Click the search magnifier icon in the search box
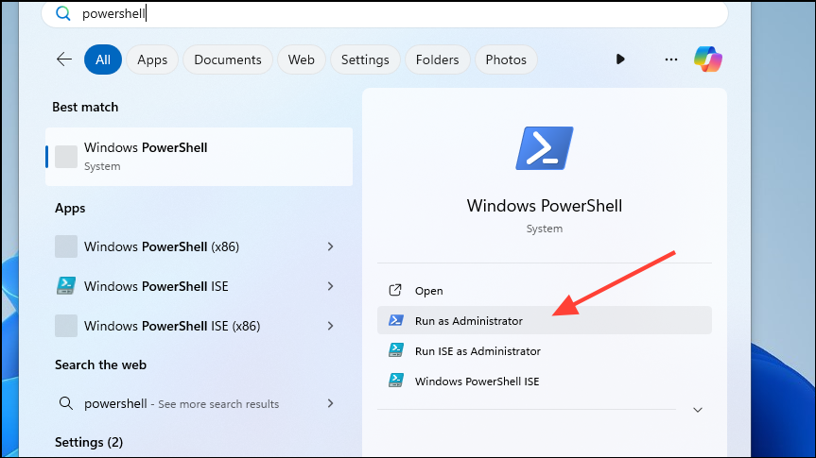 pyautogui.click(x=63, y=13)
